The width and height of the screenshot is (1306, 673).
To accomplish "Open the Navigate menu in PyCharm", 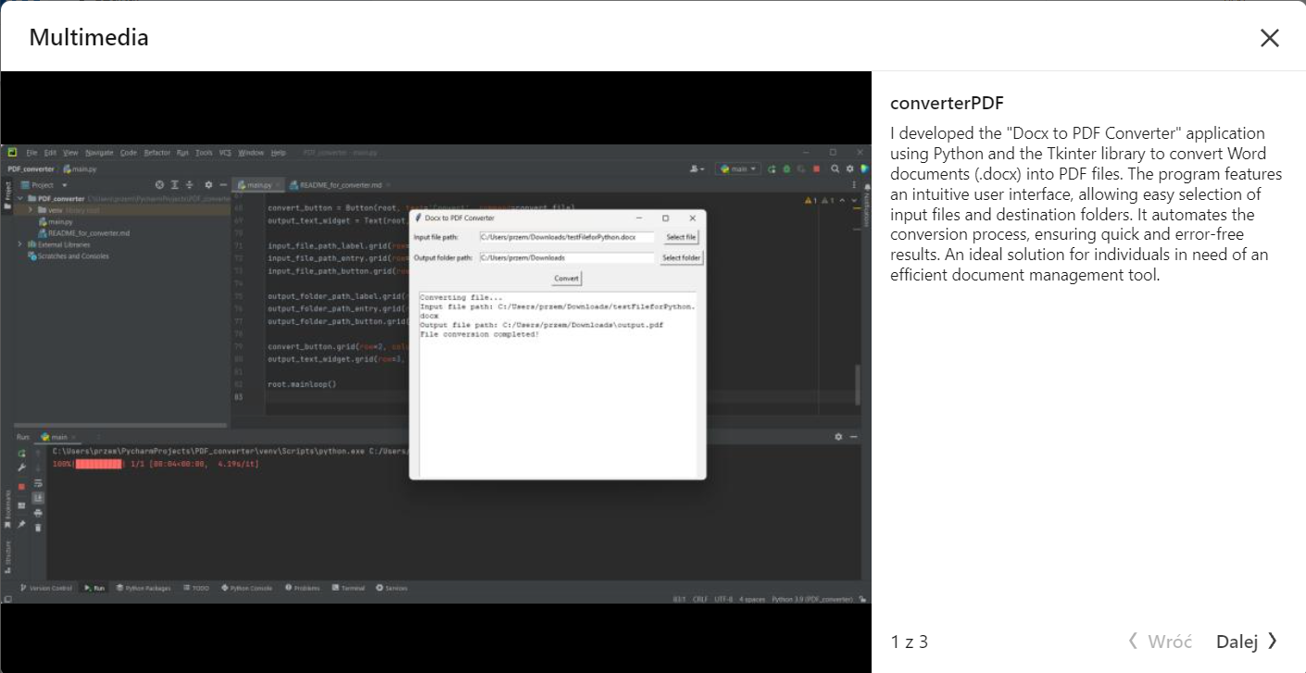I will click(99, 153).
